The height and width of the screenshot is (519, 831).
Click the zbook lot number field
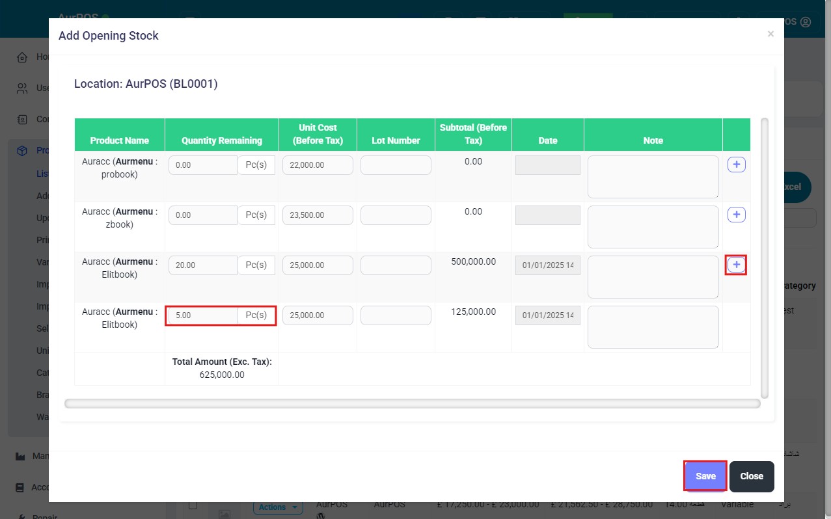(x=396, y=215)
